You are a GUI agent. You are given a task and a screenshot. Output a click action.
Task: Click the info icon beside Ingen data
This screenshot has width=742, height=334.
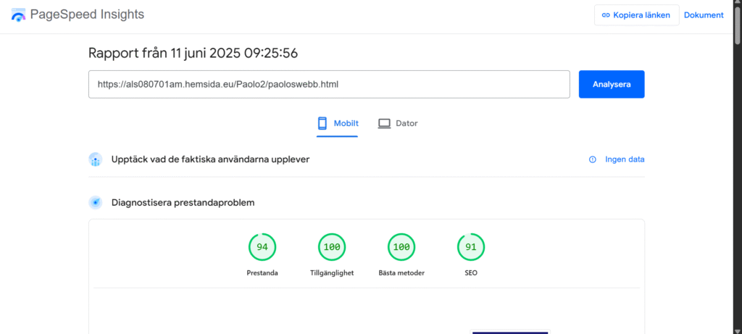(x=593, y=159)
